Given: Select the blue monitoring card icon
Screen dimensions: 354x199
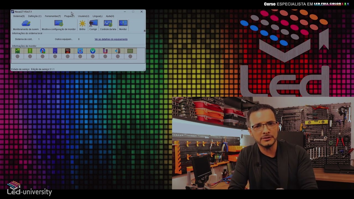Looking at the screenshot, I should point(55,51).
